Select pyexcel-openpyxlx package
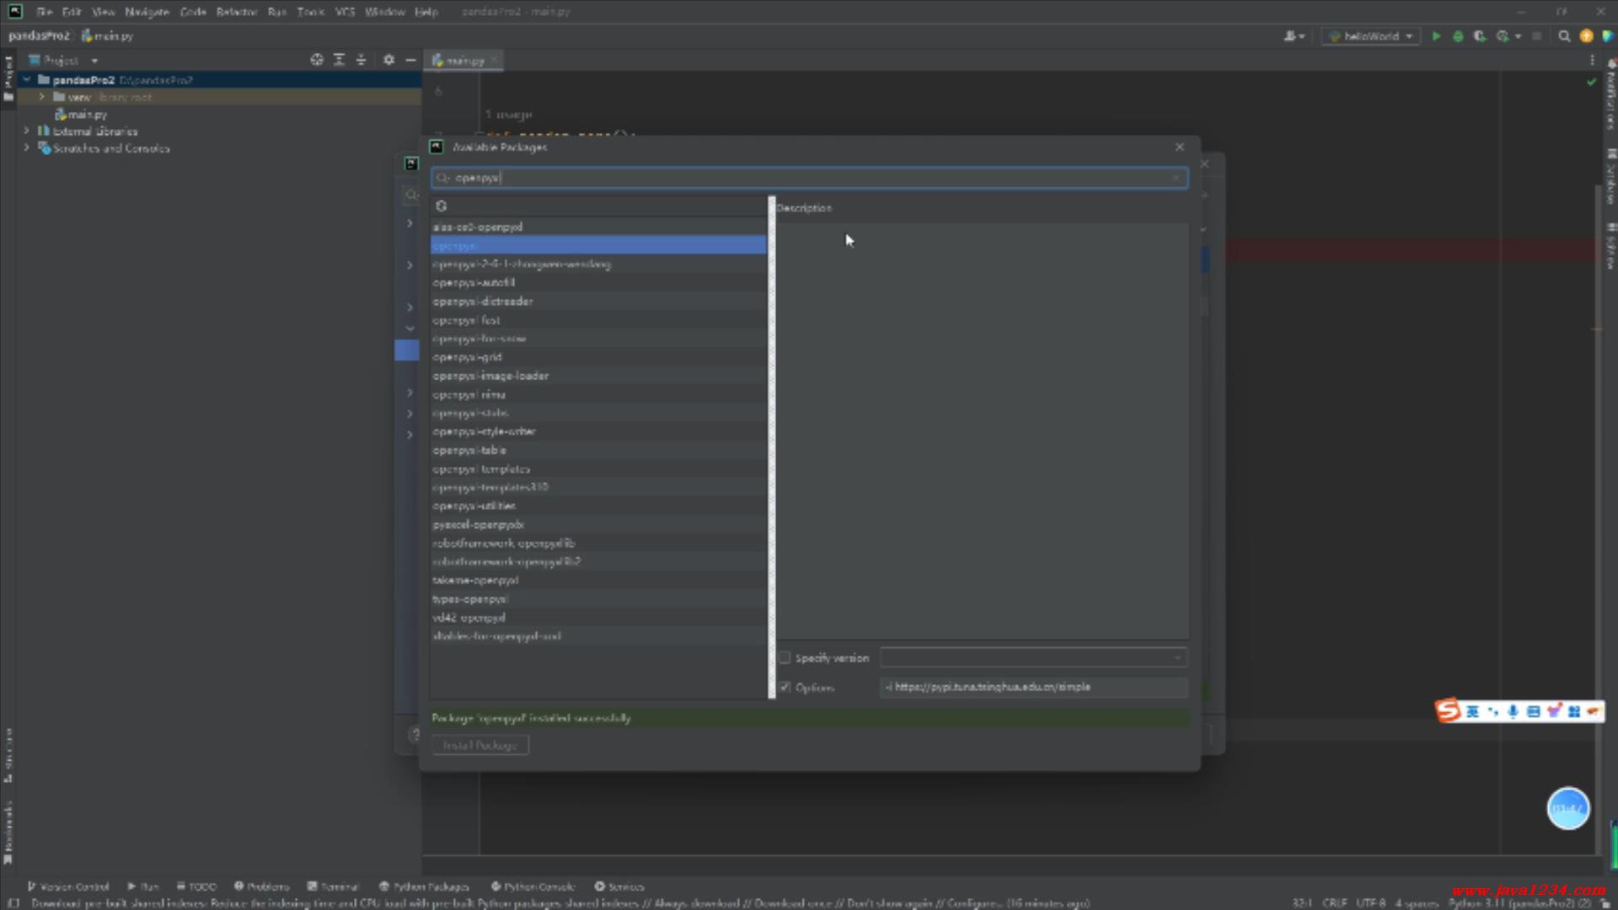 (598, 524)
